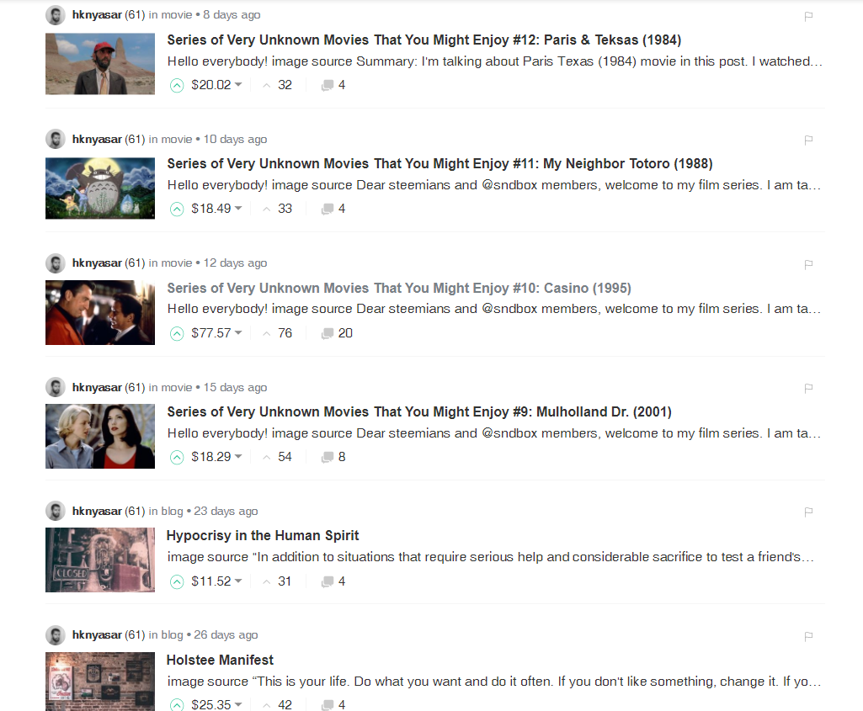Click author avatar on the 26 days ago post
This screenshot has width=863, height=711.
pyautogui.click(x=55, y=635)
